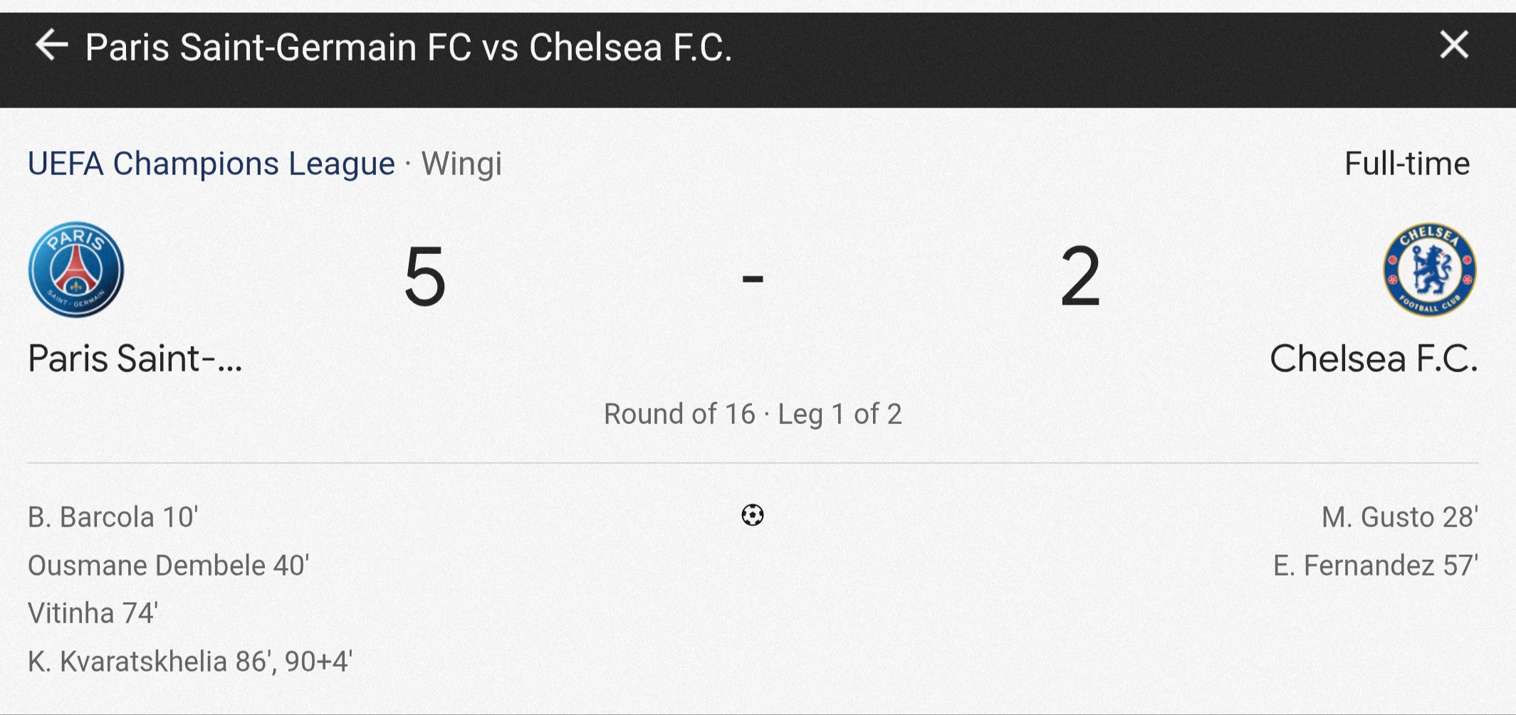Click the Wingi label beside league name
The height and width of the screenshot is (715, 1516).
461,164
